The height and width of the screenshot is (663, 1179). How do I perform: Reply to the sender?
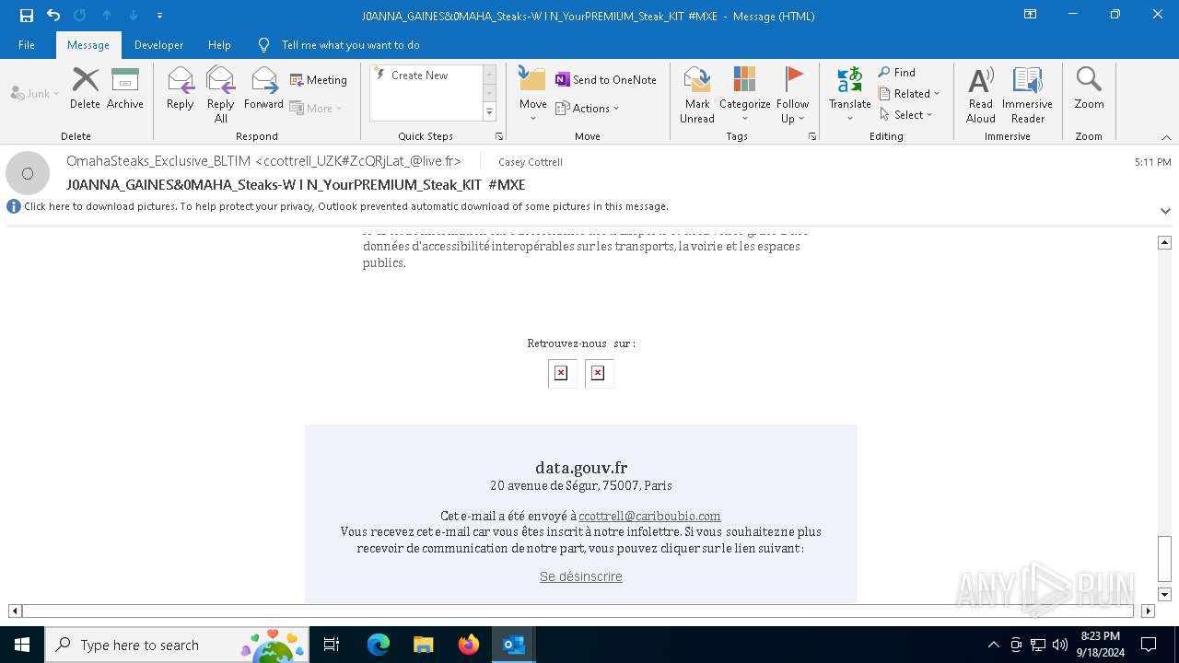click(x=181, y=88)
